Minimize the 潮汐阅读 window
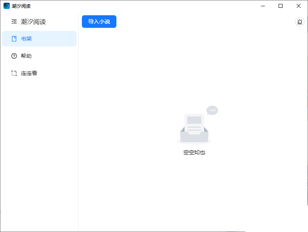 263,6
